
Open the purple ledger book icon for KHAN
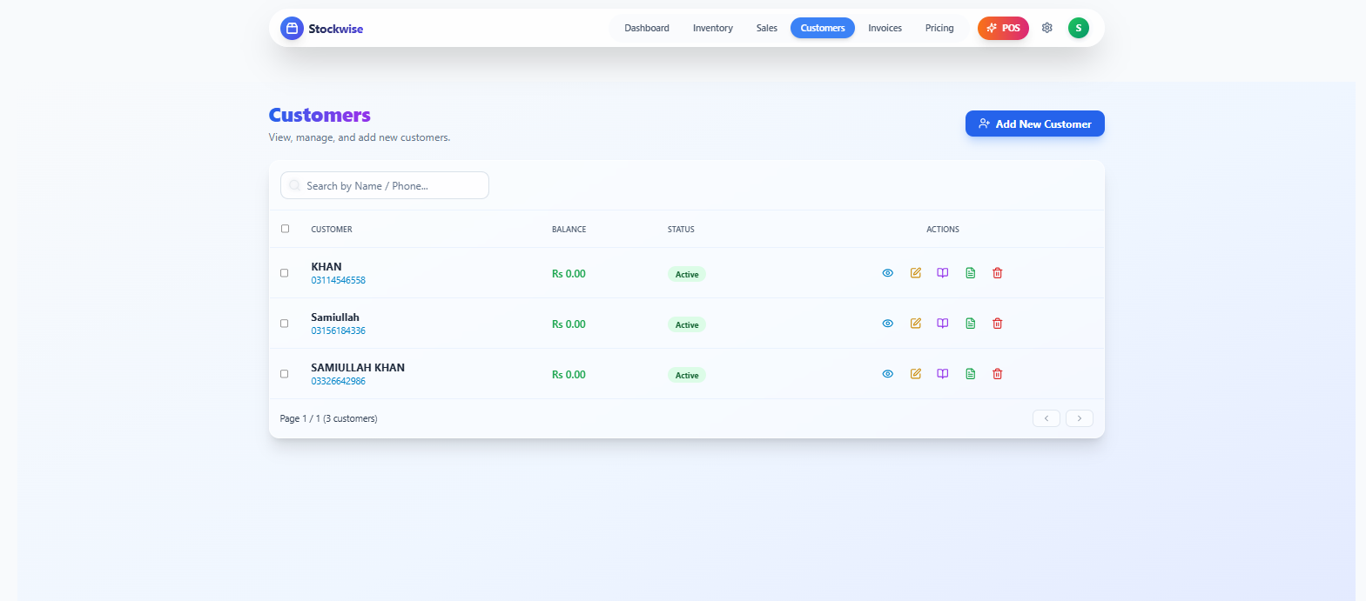click(942, 273)
